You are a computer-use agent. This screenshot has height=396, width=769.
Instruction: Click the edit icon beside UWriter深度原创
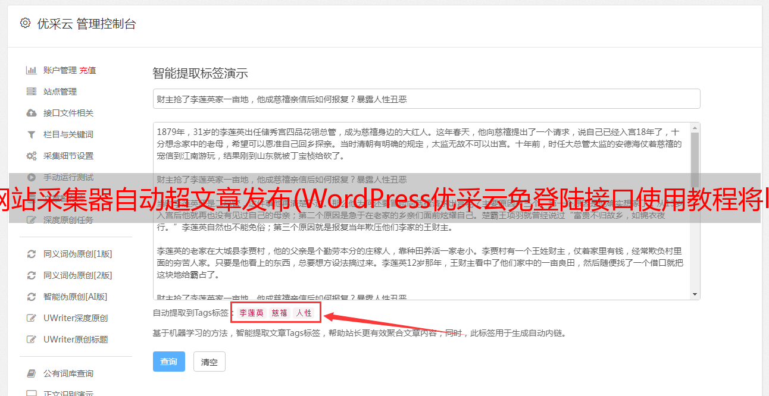click(32, 318)
